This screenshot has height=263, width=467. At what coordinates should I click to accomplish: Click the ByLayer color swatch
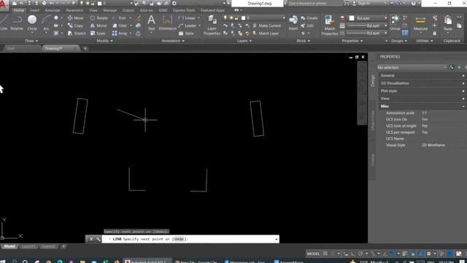[352, 18]
